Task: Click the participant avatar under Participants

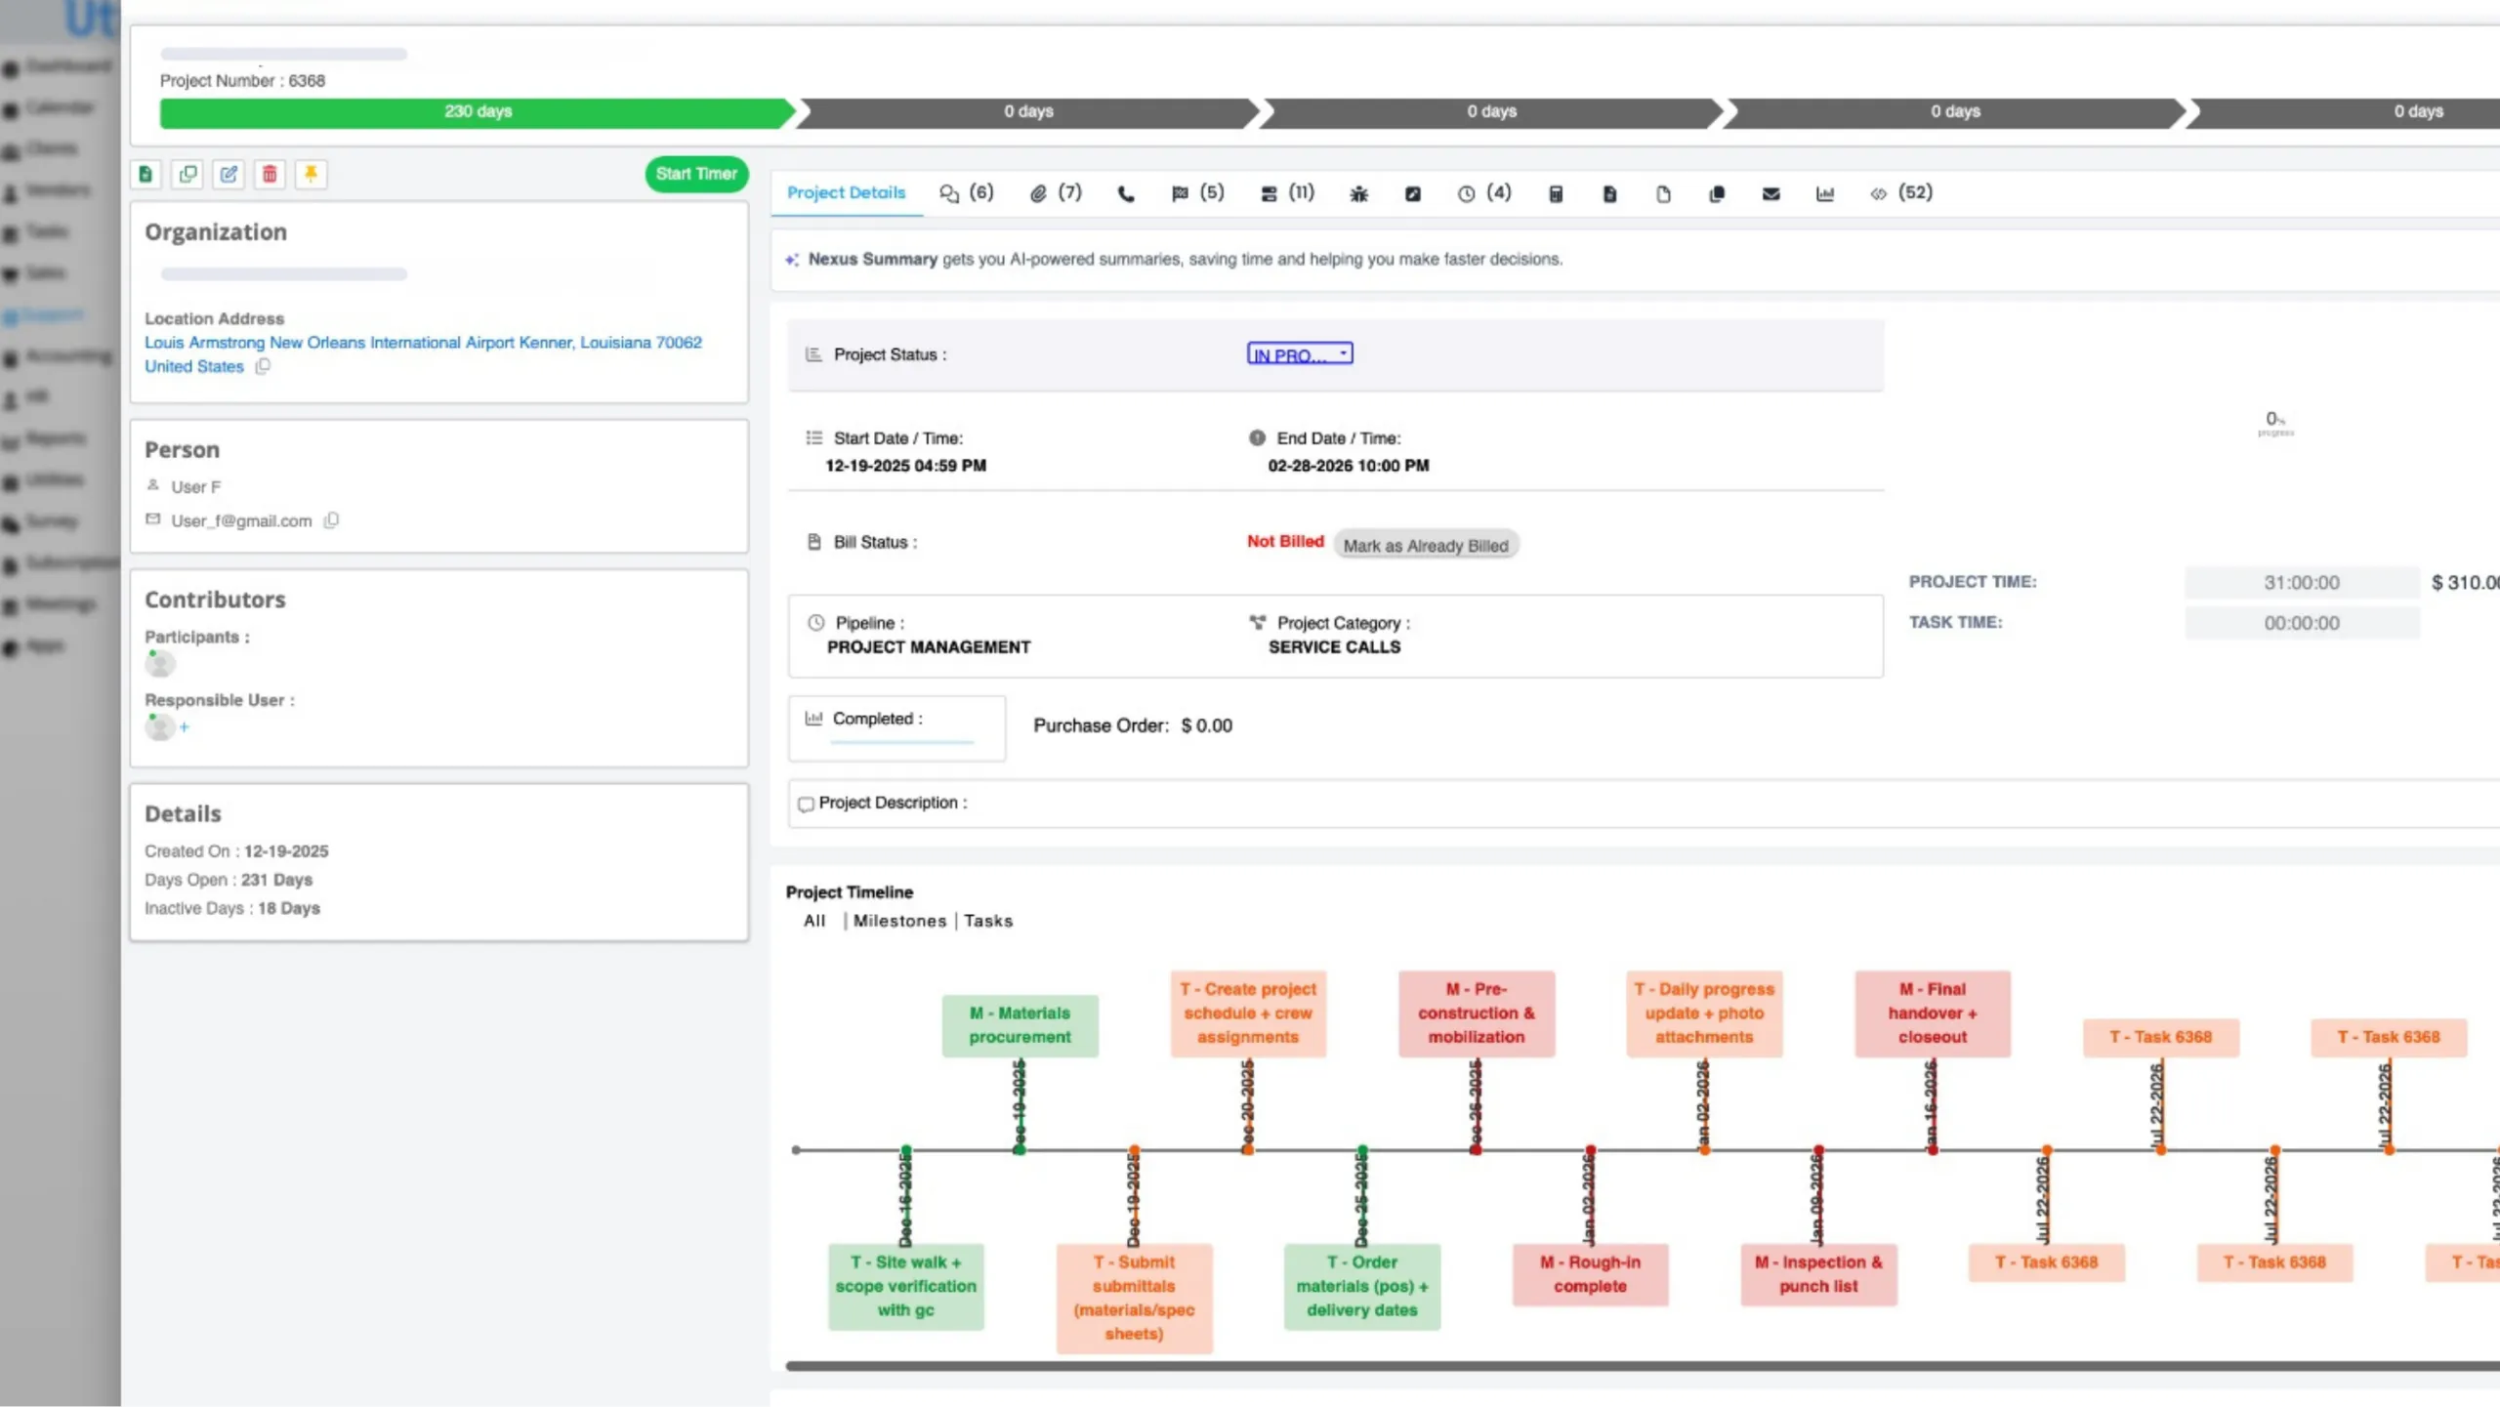Action: click(160, 664)
